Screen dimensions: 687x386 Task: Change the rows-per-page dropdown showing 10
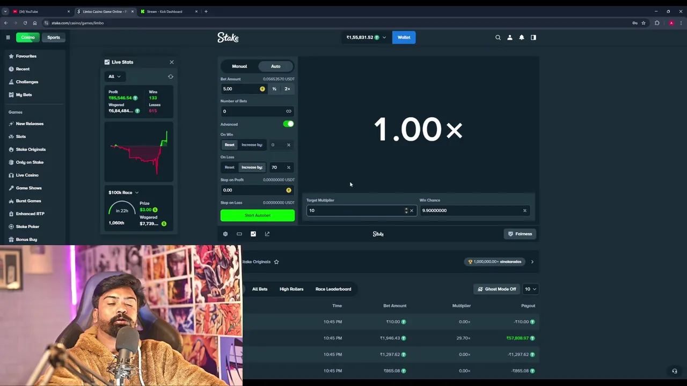530,289
